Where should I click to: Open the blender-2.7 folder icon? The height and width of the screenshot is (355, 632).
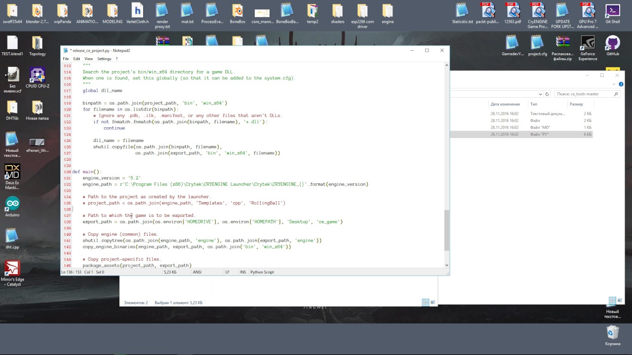[38, 14]
